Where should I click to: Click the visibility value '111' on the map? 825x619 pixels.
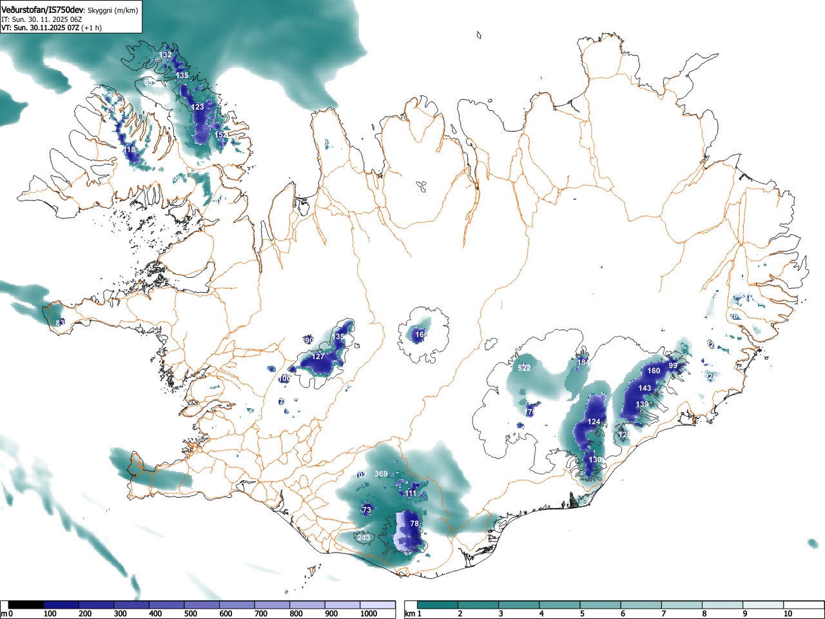[411, 493]
